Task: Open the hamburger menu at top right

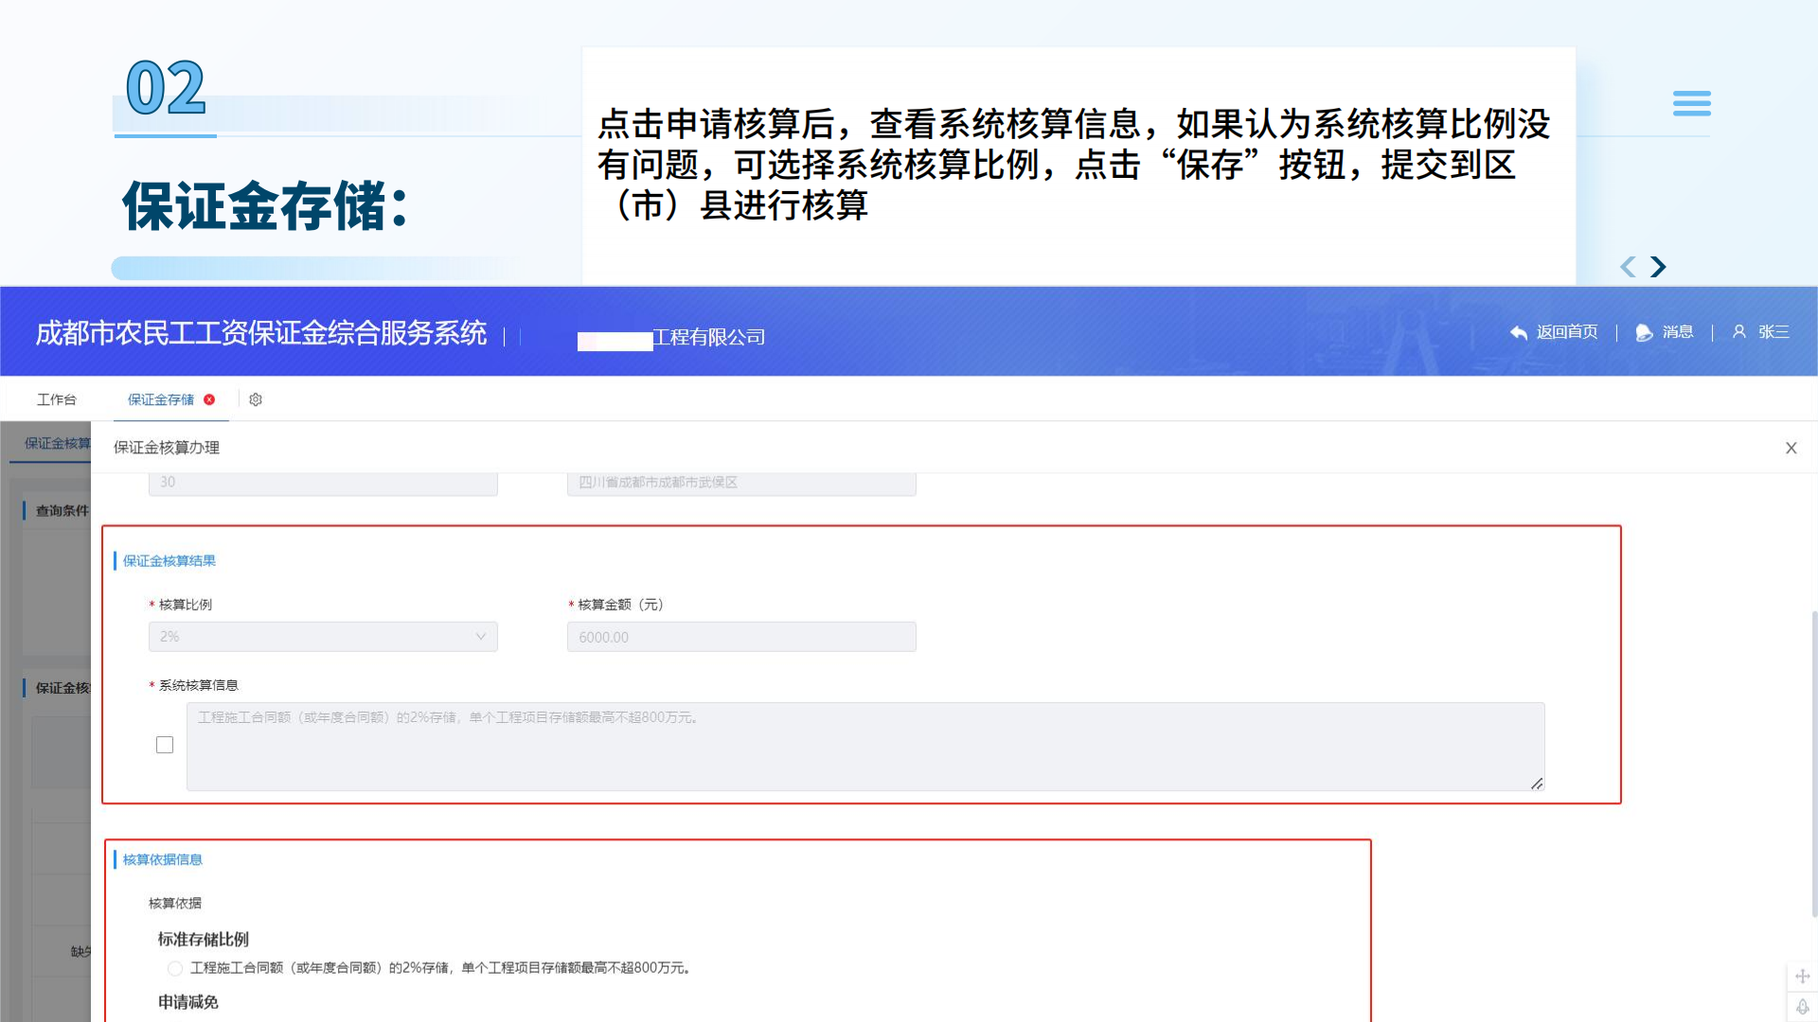Action: (x=1692, y=103)
